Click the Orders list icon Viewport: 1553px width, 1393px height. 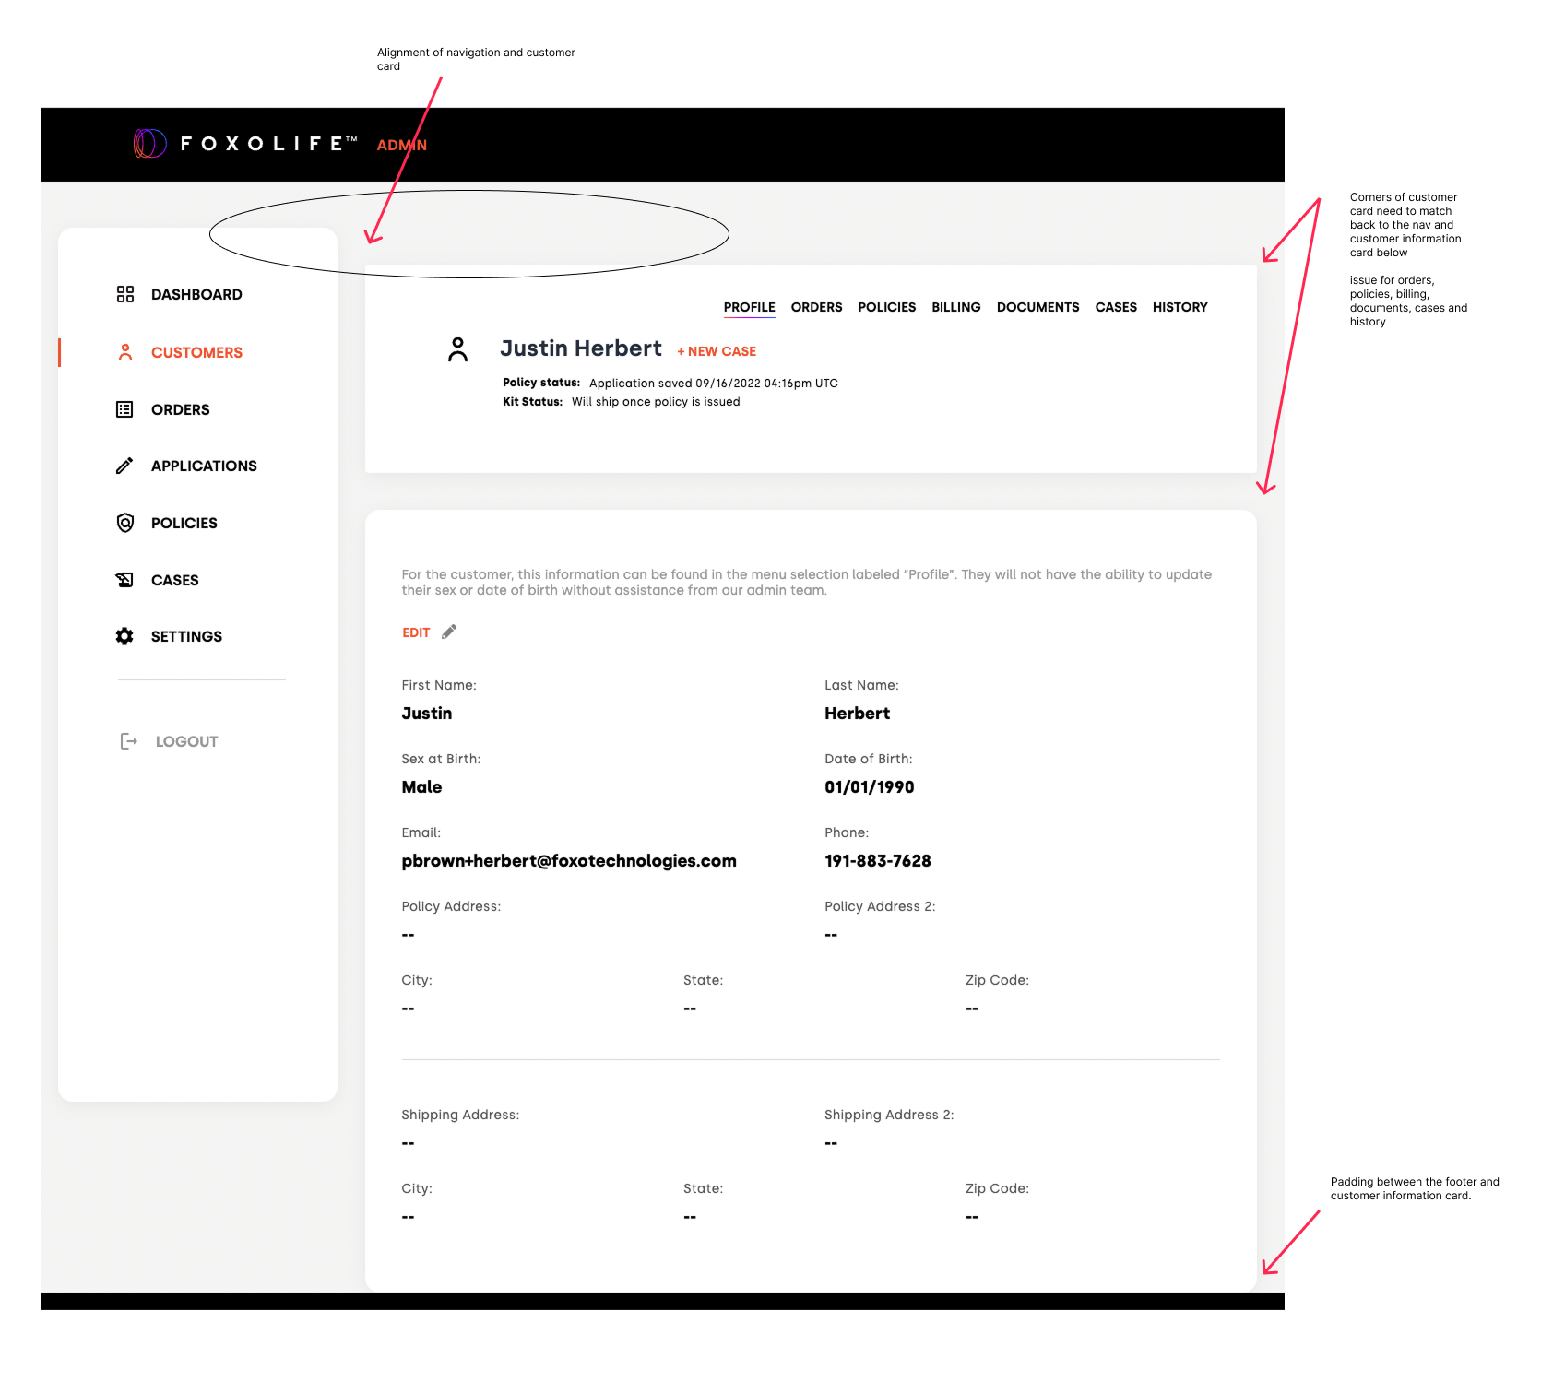click(x=124, y=409)
